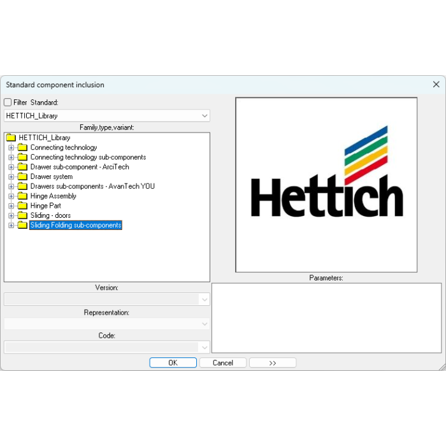Select the Sliding - doors tree item
This screenshot has width=446, height=446.
pos(50,215)
